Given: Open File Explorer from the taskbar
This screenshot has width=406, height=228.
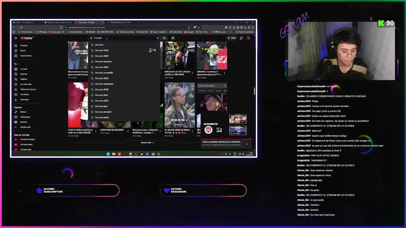Looking at the screenshot, I should 114,154.
